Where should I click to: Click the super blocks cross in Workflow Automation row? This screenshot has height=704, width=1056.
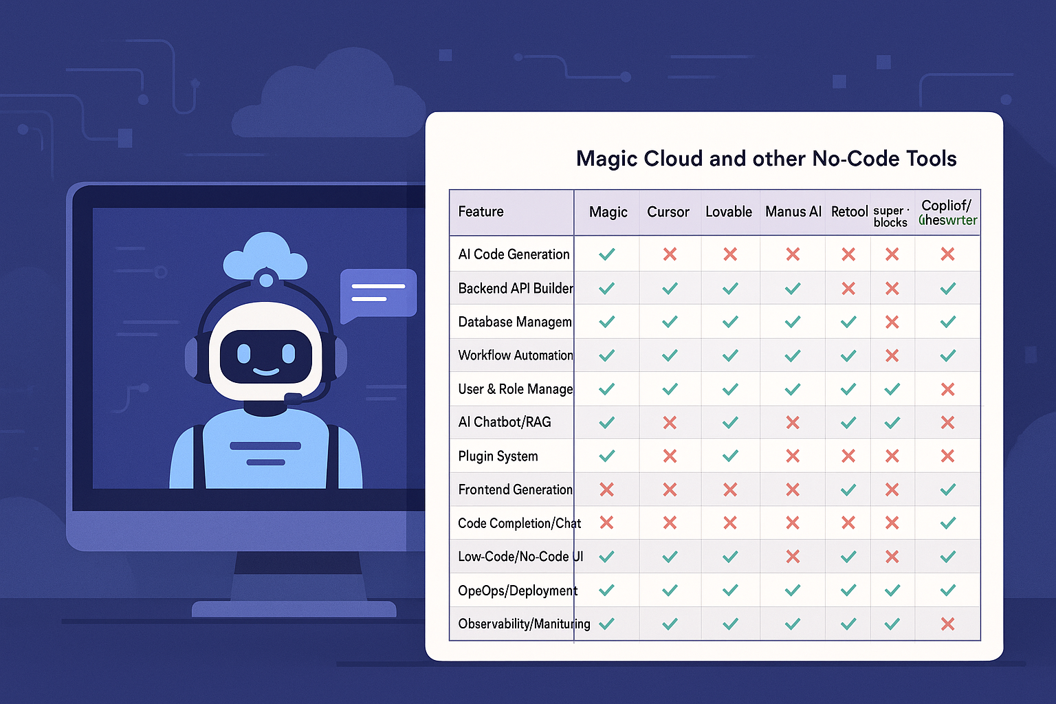(x=892, y=355)
